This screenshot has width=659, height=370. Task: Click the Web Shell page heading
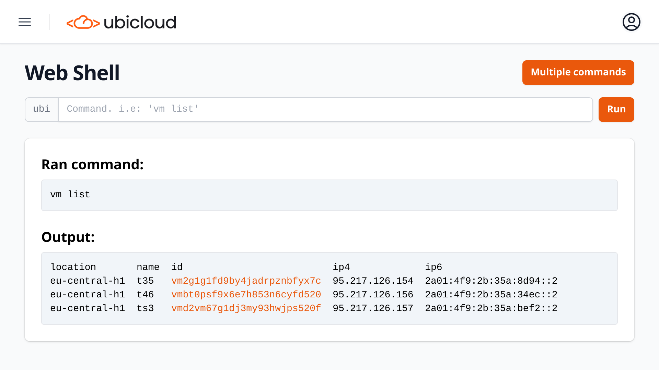click(x=72, y=73)
